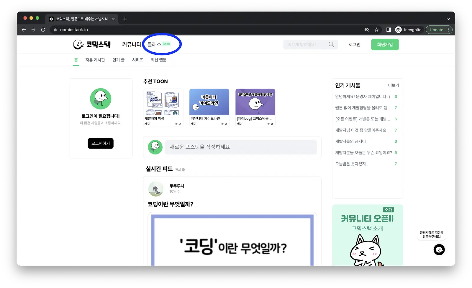Screen dimensions: 472x288
Task: Switch to the 자유 게시판 tab
Action: coord(95,60)
